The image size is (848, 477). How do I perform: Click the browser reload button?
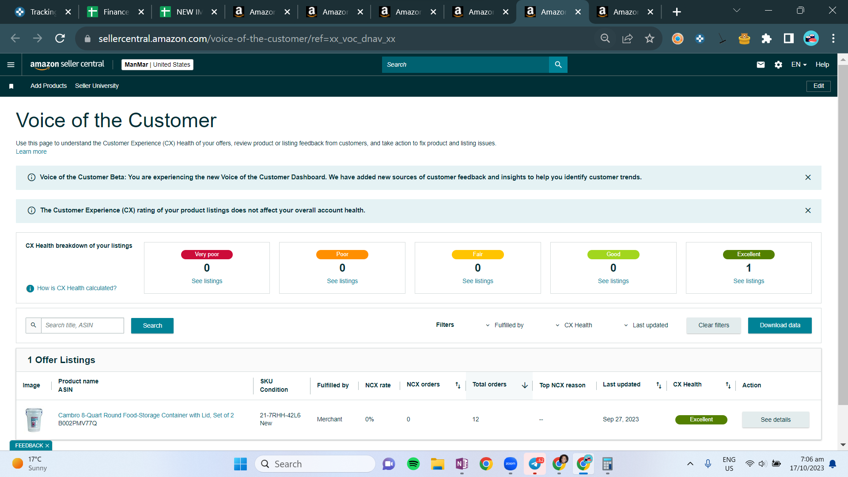coord(60,38)
